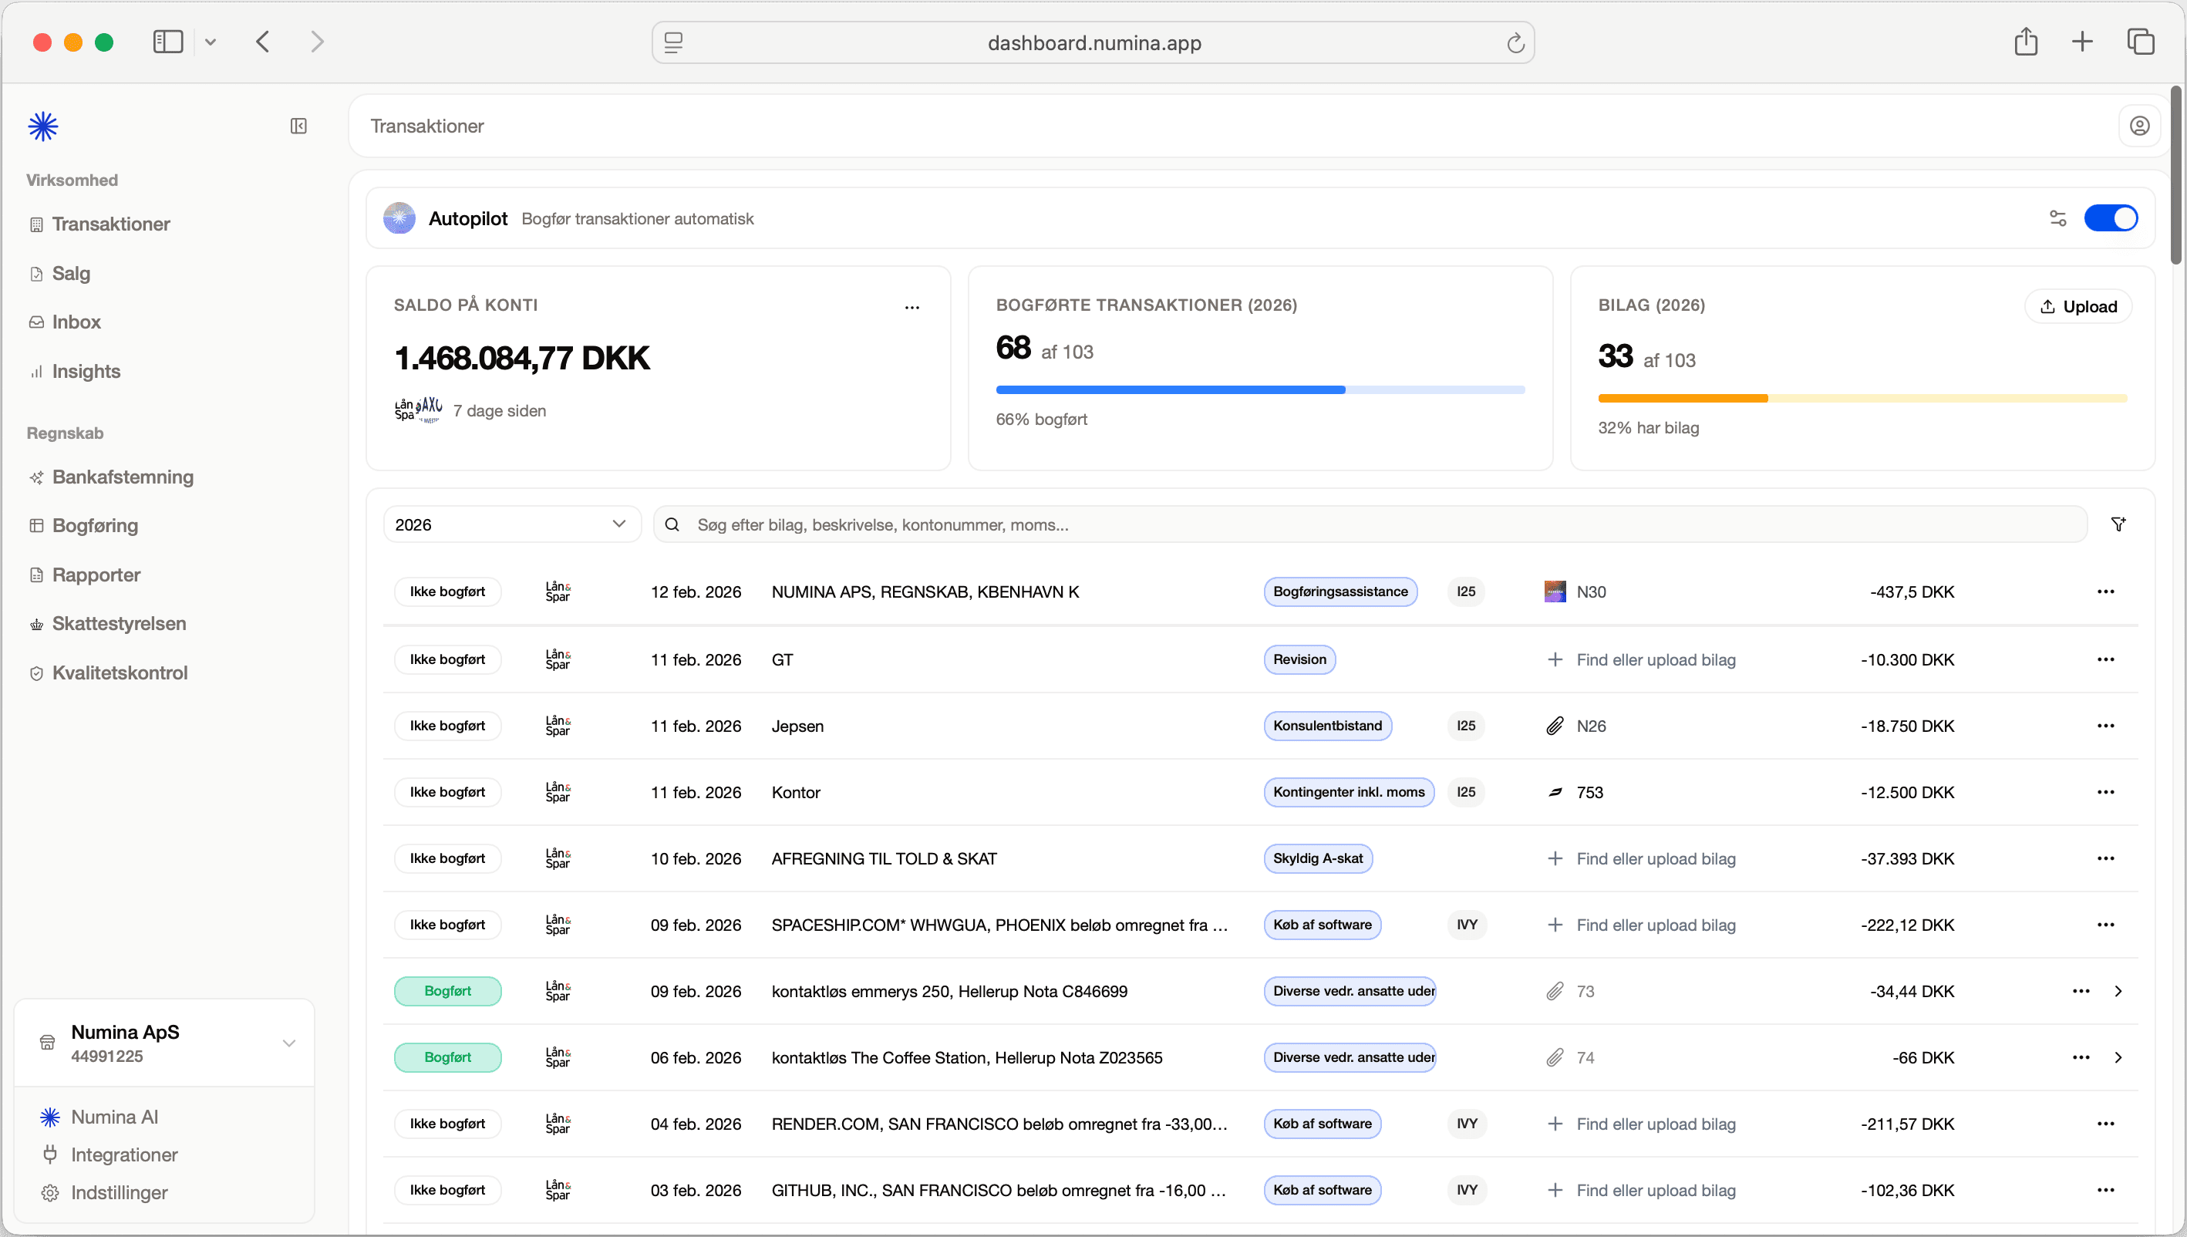Screen dimensions: 2187x1237
Task: Open the Inbox from the sidebar
Action: [x=35, y=321]
